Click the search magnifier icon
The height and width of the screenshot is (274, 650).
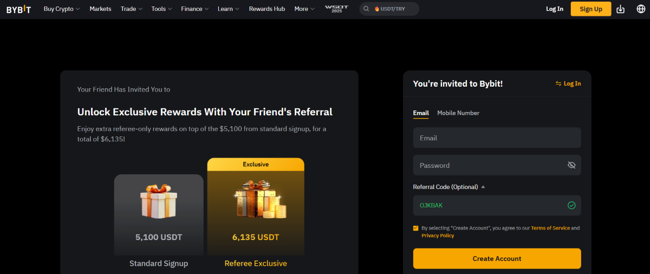367,9
